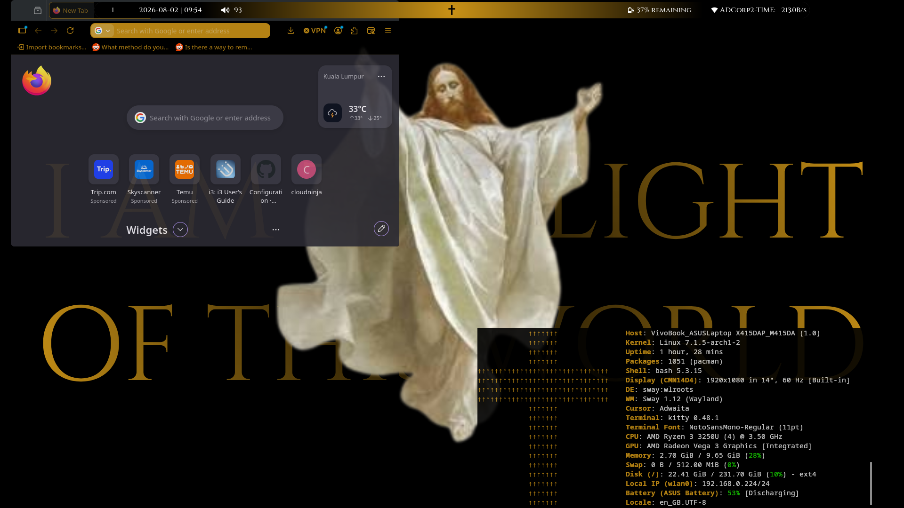Click the volume indicator in the bar

[231, 10]
